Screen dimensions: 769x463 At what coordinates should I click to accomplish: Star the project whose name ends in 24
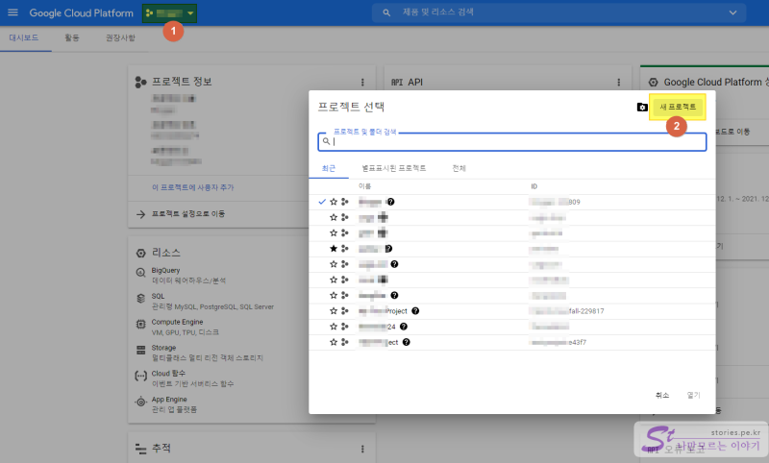[334, 327]
